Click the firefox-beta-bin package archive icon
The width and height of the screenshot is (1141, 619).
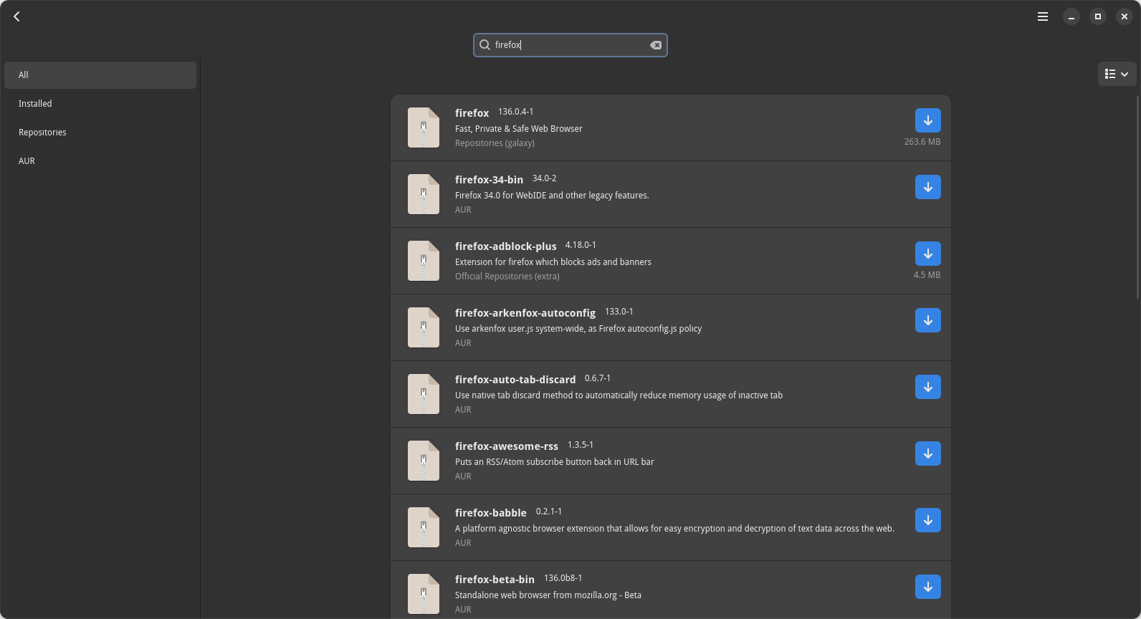click(424, 594)
